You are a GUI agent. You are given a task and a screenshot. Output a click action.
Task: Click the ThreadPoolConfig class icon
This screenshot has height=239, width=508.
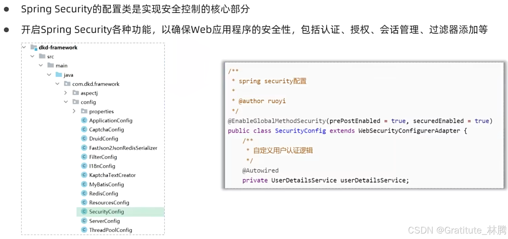coord(84,230)
